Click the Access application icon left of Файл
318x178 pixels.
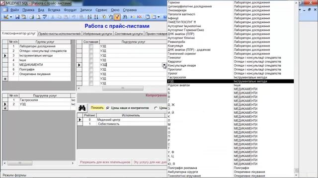5,10
